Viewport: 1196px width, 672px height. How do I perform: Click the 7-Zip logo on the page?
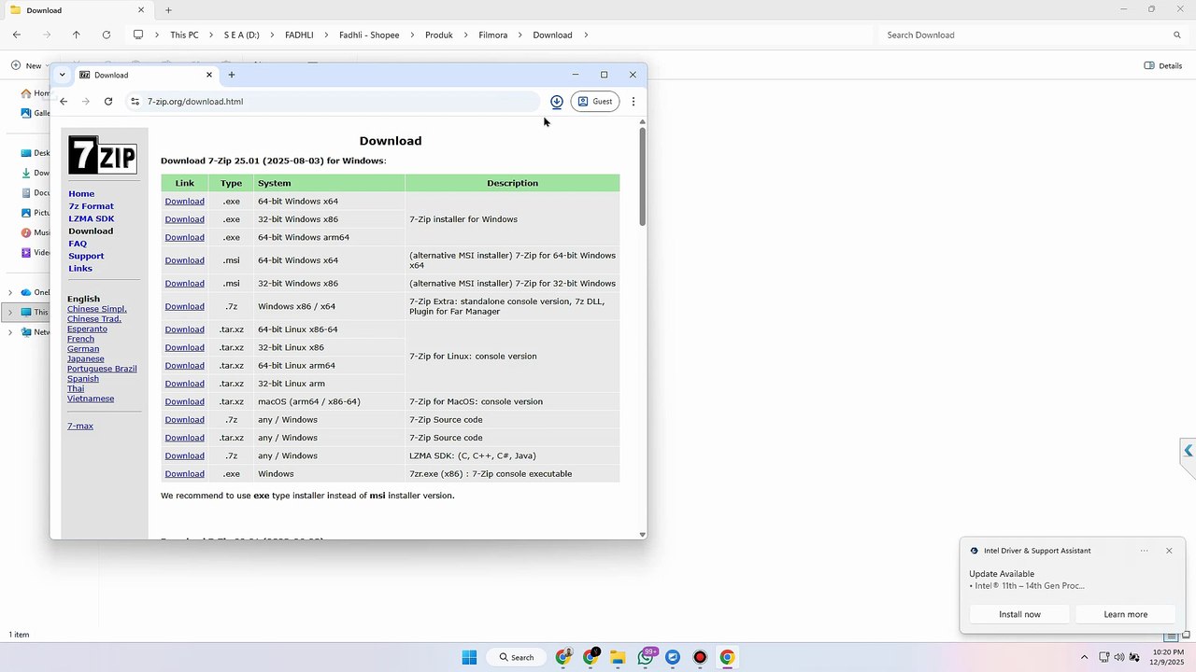(103, 155)
